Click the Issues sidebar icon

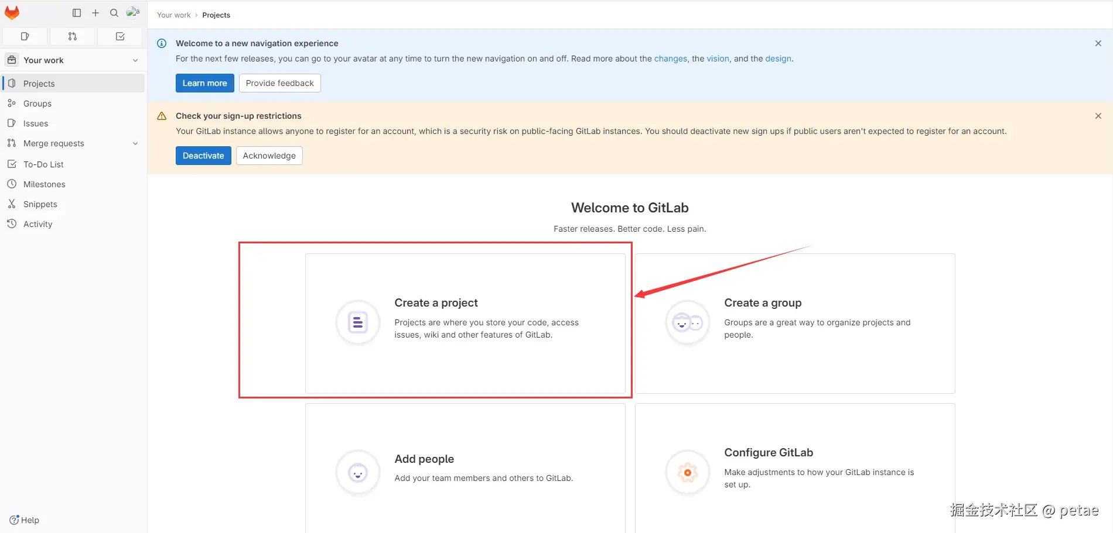[12, 123]
